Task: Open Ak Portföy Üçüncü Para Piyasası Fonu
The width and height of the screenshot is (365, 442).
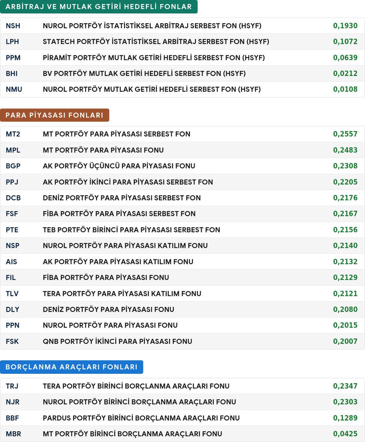Action: [119, 166]
